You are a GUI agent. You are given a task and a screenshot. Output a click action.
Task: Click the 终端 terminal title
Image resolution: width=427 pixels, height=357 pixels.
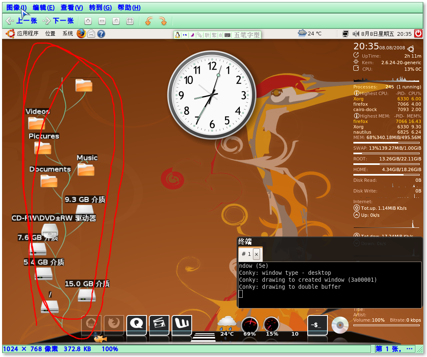click(245, 241)
